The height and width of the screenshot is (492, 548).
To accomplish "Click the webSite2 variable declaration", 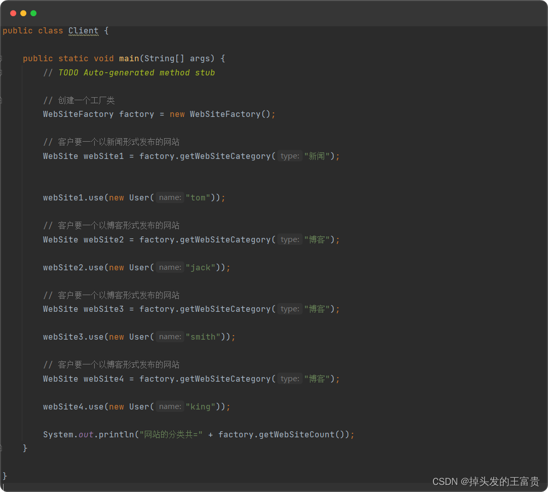I will [104, 239].
